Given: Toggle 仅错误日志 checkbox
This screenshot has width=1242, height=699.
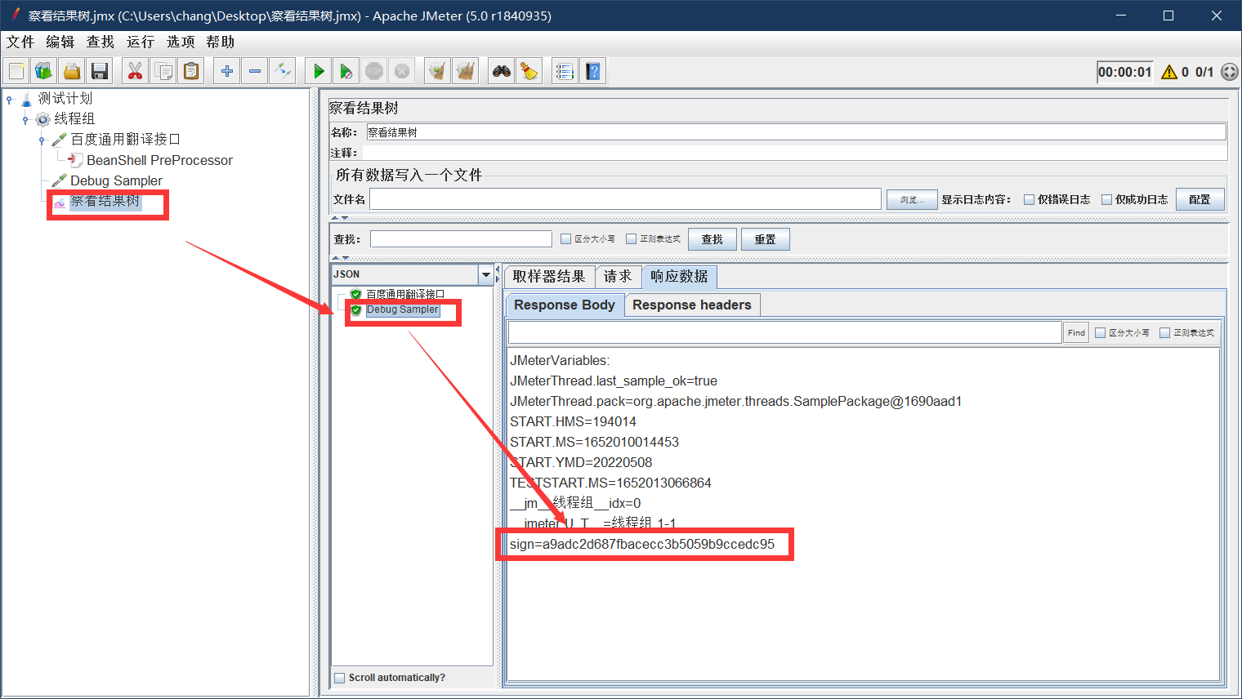Looking at the screenshot, I should (1030, 200).
